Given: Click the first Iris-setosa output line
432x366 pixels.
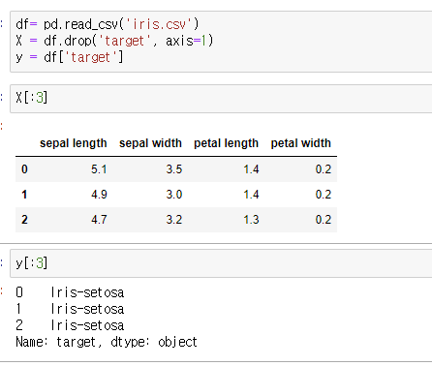Looking at the screenshot, I should (x=70, y=292).
